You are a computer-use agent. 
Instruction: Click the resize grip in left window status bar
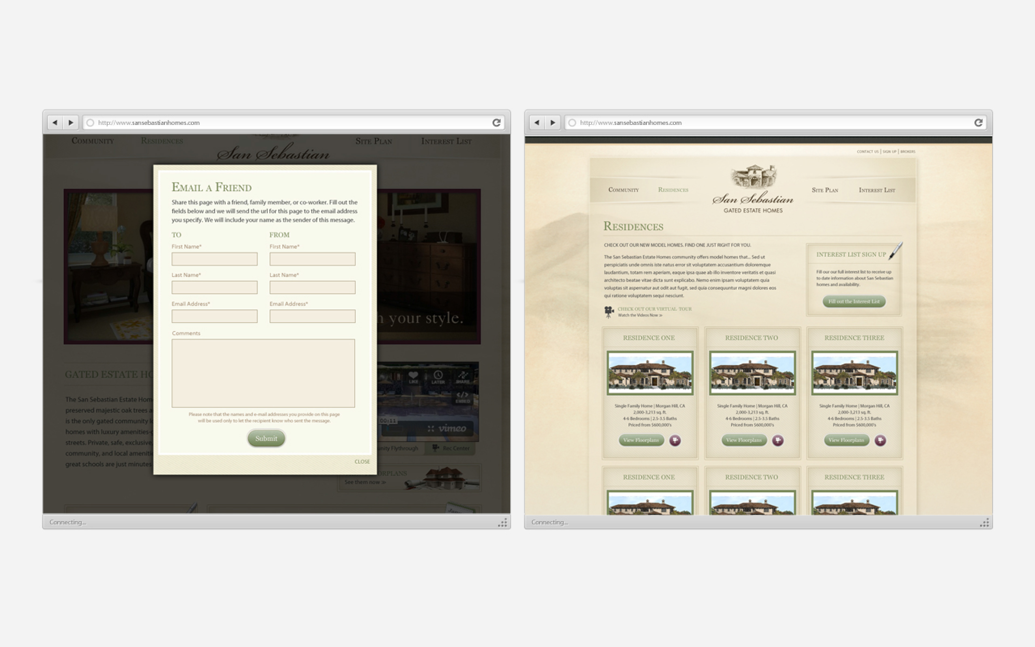click(502, 522)
